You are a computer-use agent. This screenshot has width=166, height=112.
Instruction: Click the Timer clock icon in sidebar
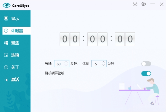[x=6, y=31]
